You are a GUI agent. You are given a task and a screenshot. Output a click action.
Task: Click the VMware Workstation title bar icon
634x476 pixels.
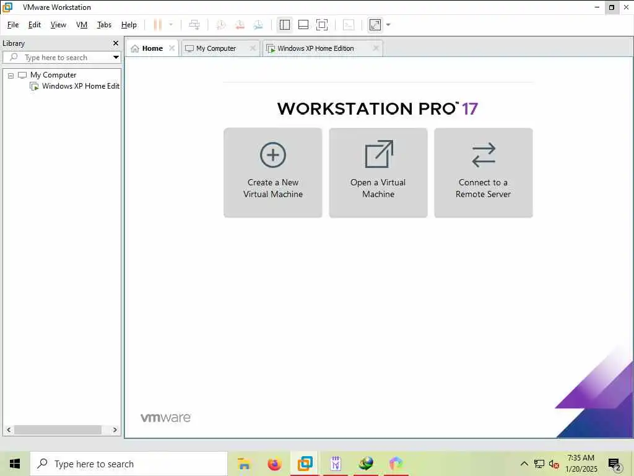7,7
